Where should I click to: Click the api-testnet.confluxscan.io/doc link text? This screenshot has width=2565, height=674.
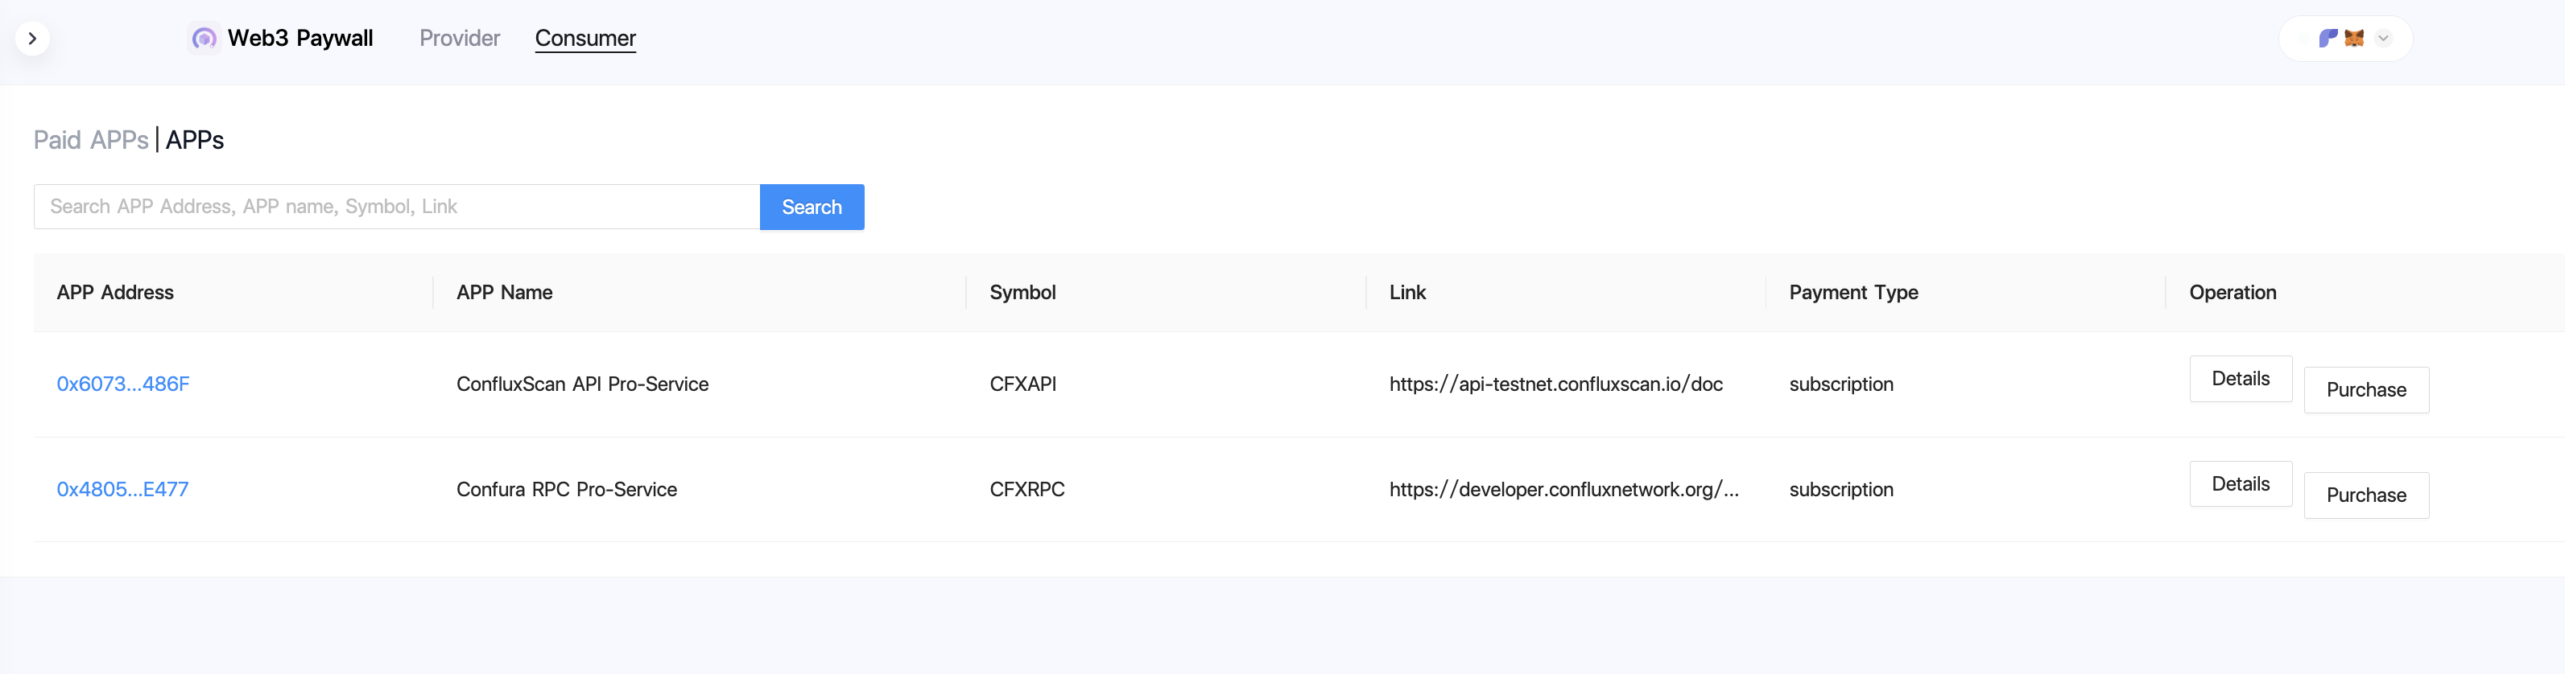click(1555, 384)
